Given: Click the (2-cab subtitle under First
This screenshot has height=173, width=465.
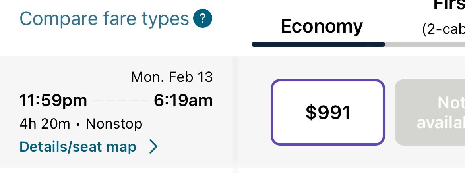Looking at the screenshot, I should [443, 30].
